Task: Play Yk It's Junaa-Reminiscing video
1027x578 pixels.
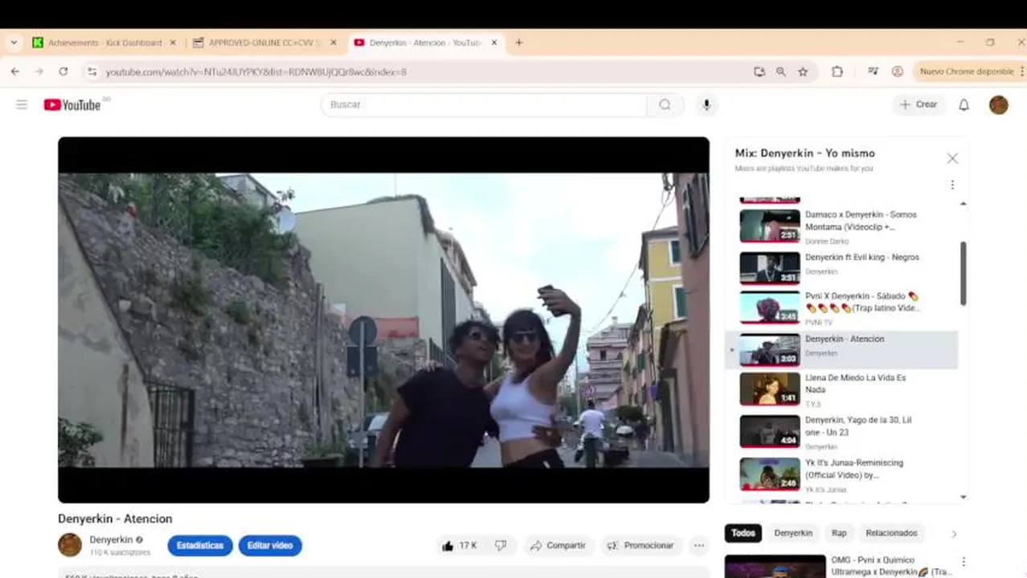Action: (842, 474)
